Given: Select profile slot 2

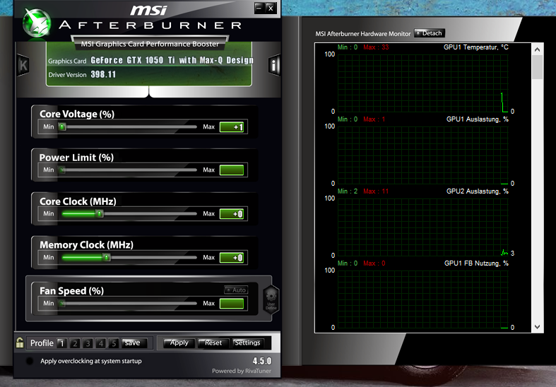Looking at the screenshot, I should pos(75,343).
